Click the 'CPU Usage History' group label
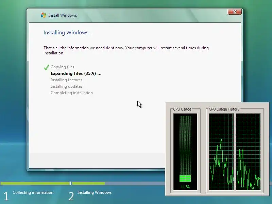The image size is (272, 204). (224, 109)
